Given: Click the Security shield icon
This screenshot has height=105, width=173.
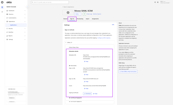Looking at the screenshot, I should (7, 29).
